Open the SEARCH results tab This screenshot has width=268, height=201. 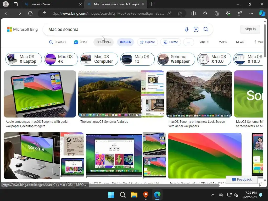(x=57, y=42)
